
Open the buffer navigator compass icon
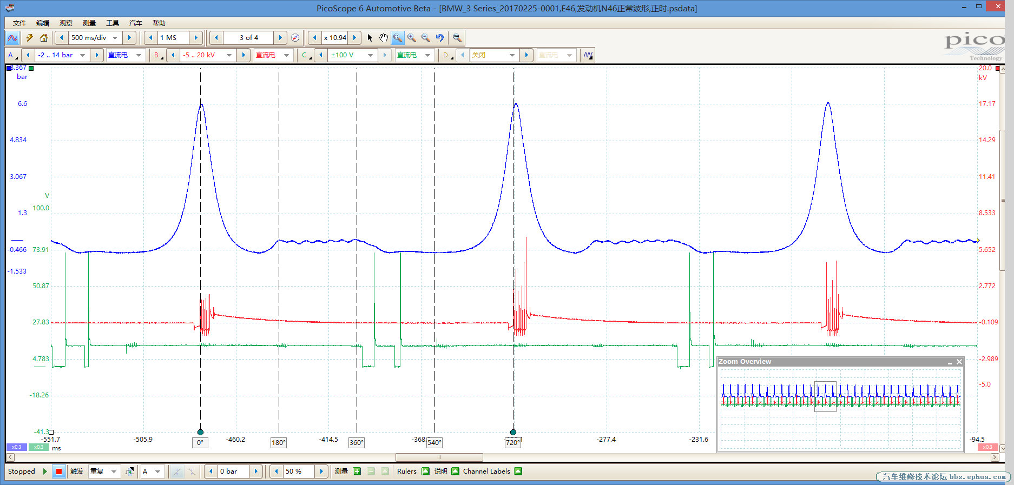click(x=295, y=38)
